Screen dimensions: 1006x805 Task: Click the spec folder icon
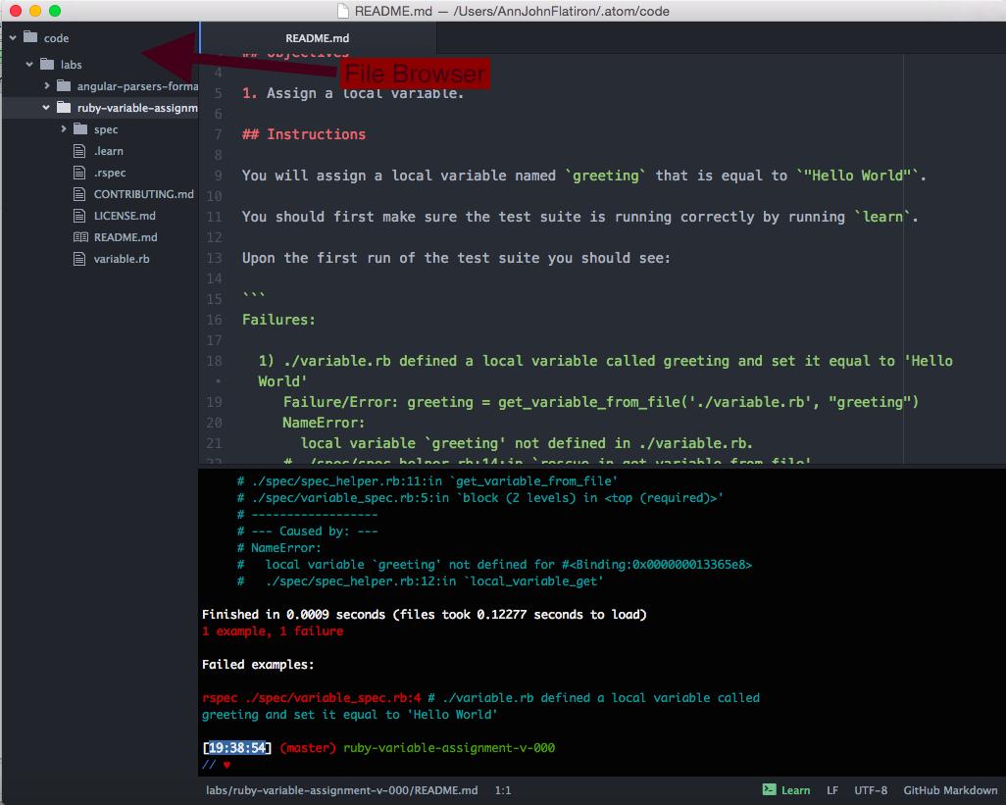[80, 128]
